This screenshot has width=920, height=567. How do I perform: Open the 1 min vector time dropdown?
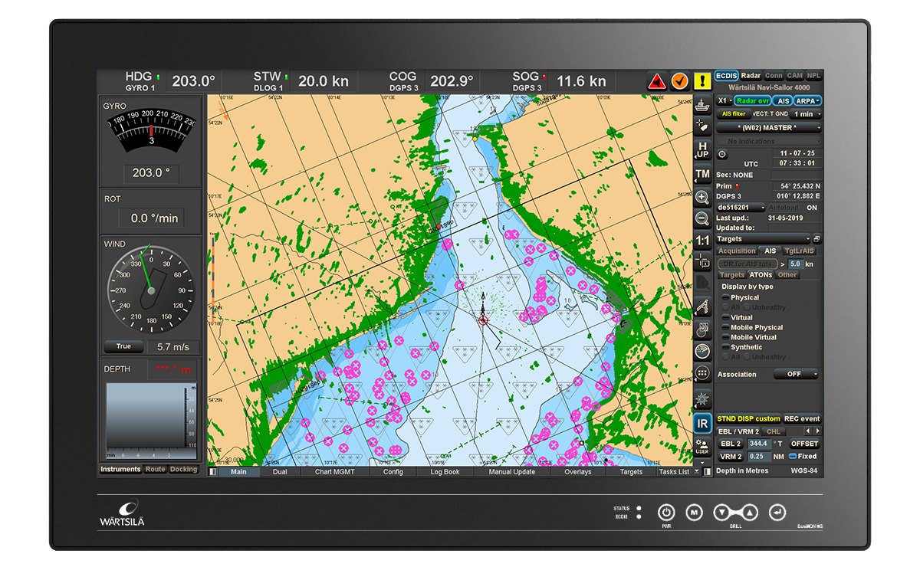[807, 114]
